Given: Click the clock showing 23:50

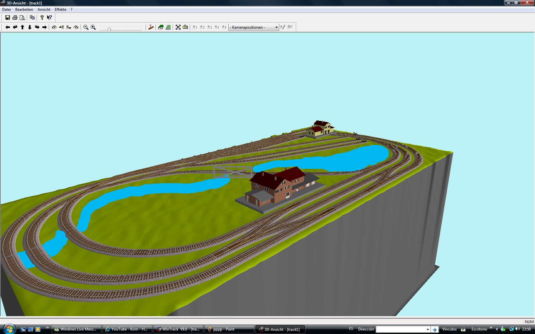Looking at the screenshot, I should pos(526,329).
